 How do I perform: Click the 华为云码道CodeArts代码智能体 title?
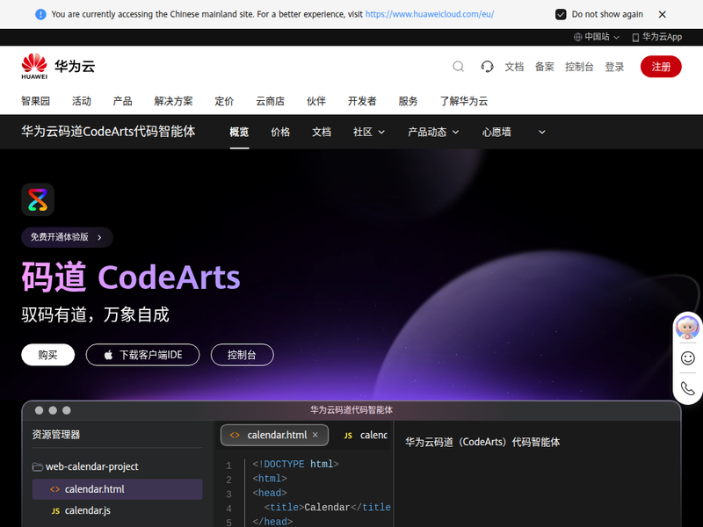click(x=108, y=132)
